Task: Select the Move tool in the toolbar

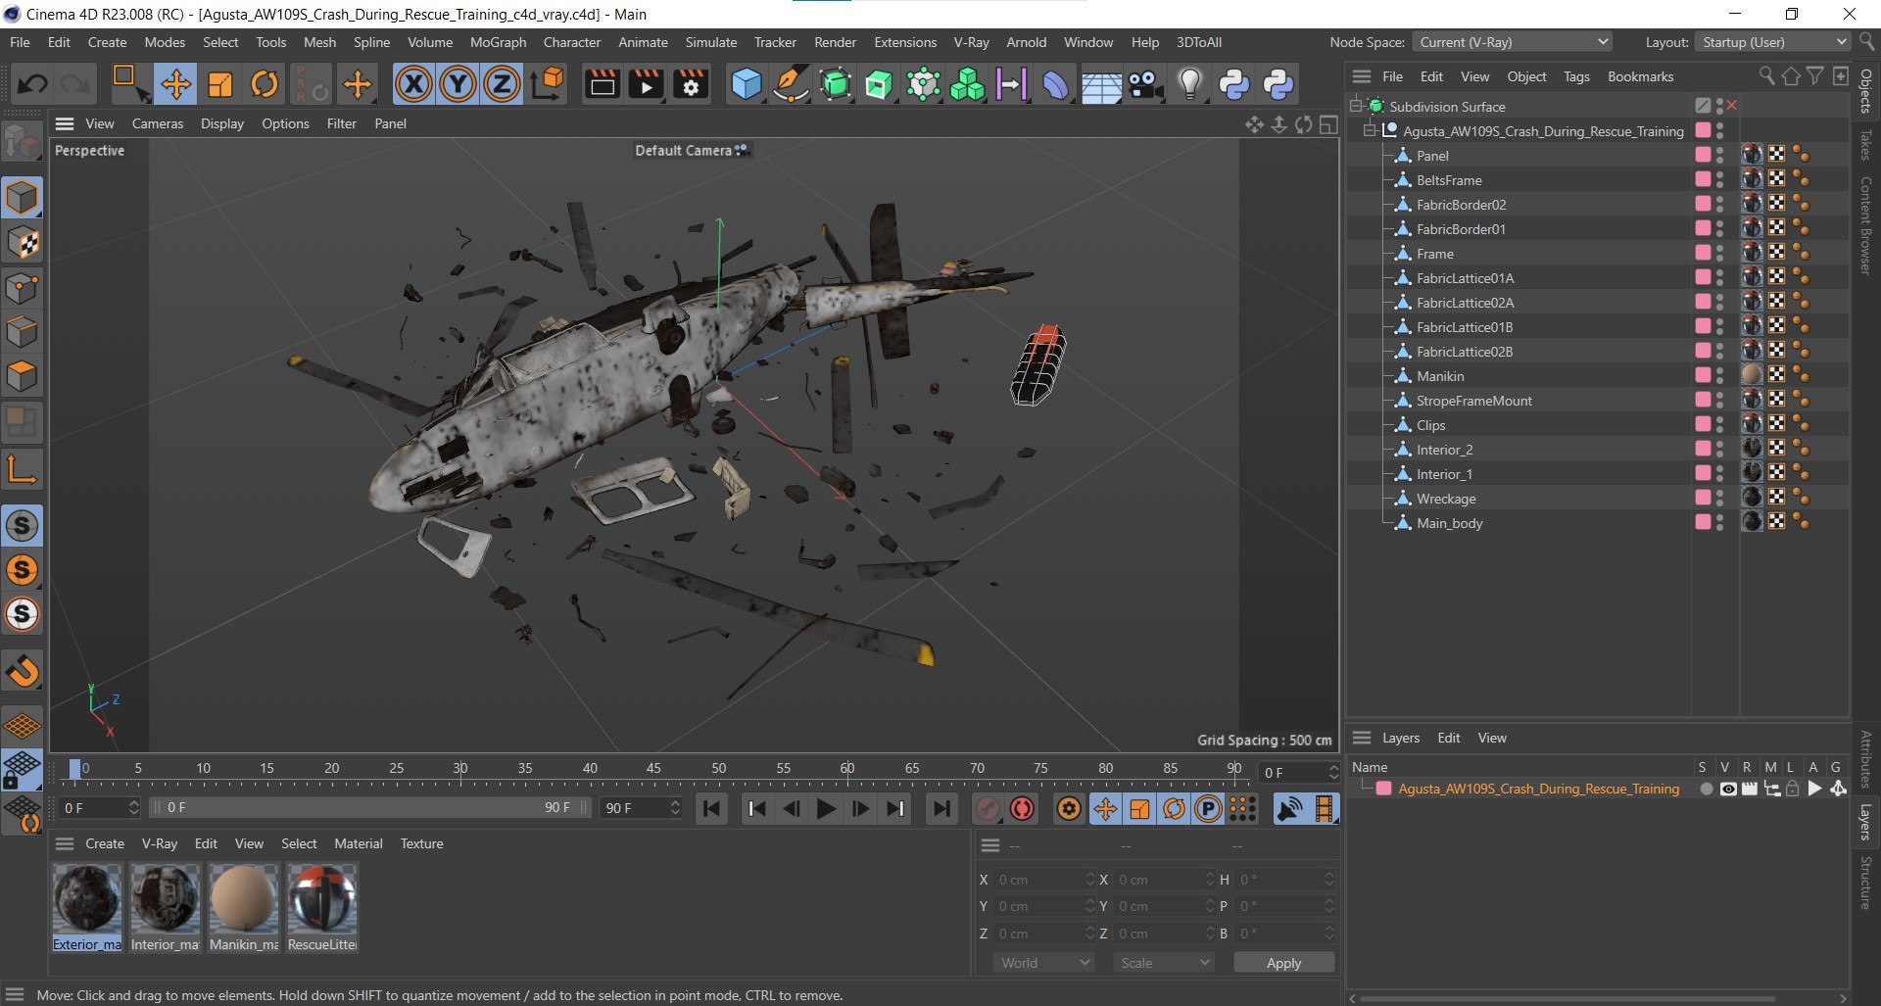Action: pyautogui.click(x=176, y=85)
